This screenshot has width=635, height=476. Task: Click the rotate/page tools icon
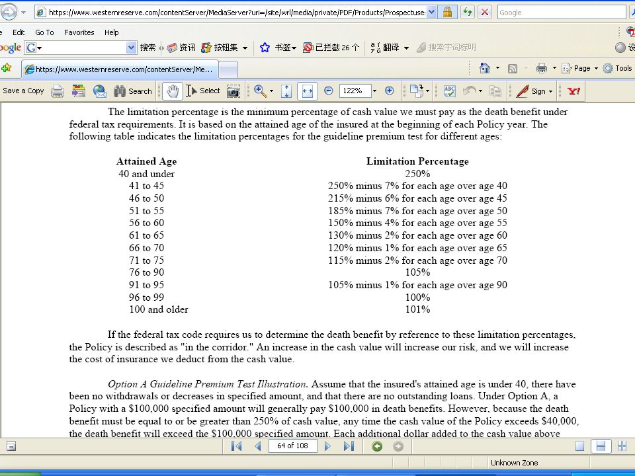coord(416,91)
